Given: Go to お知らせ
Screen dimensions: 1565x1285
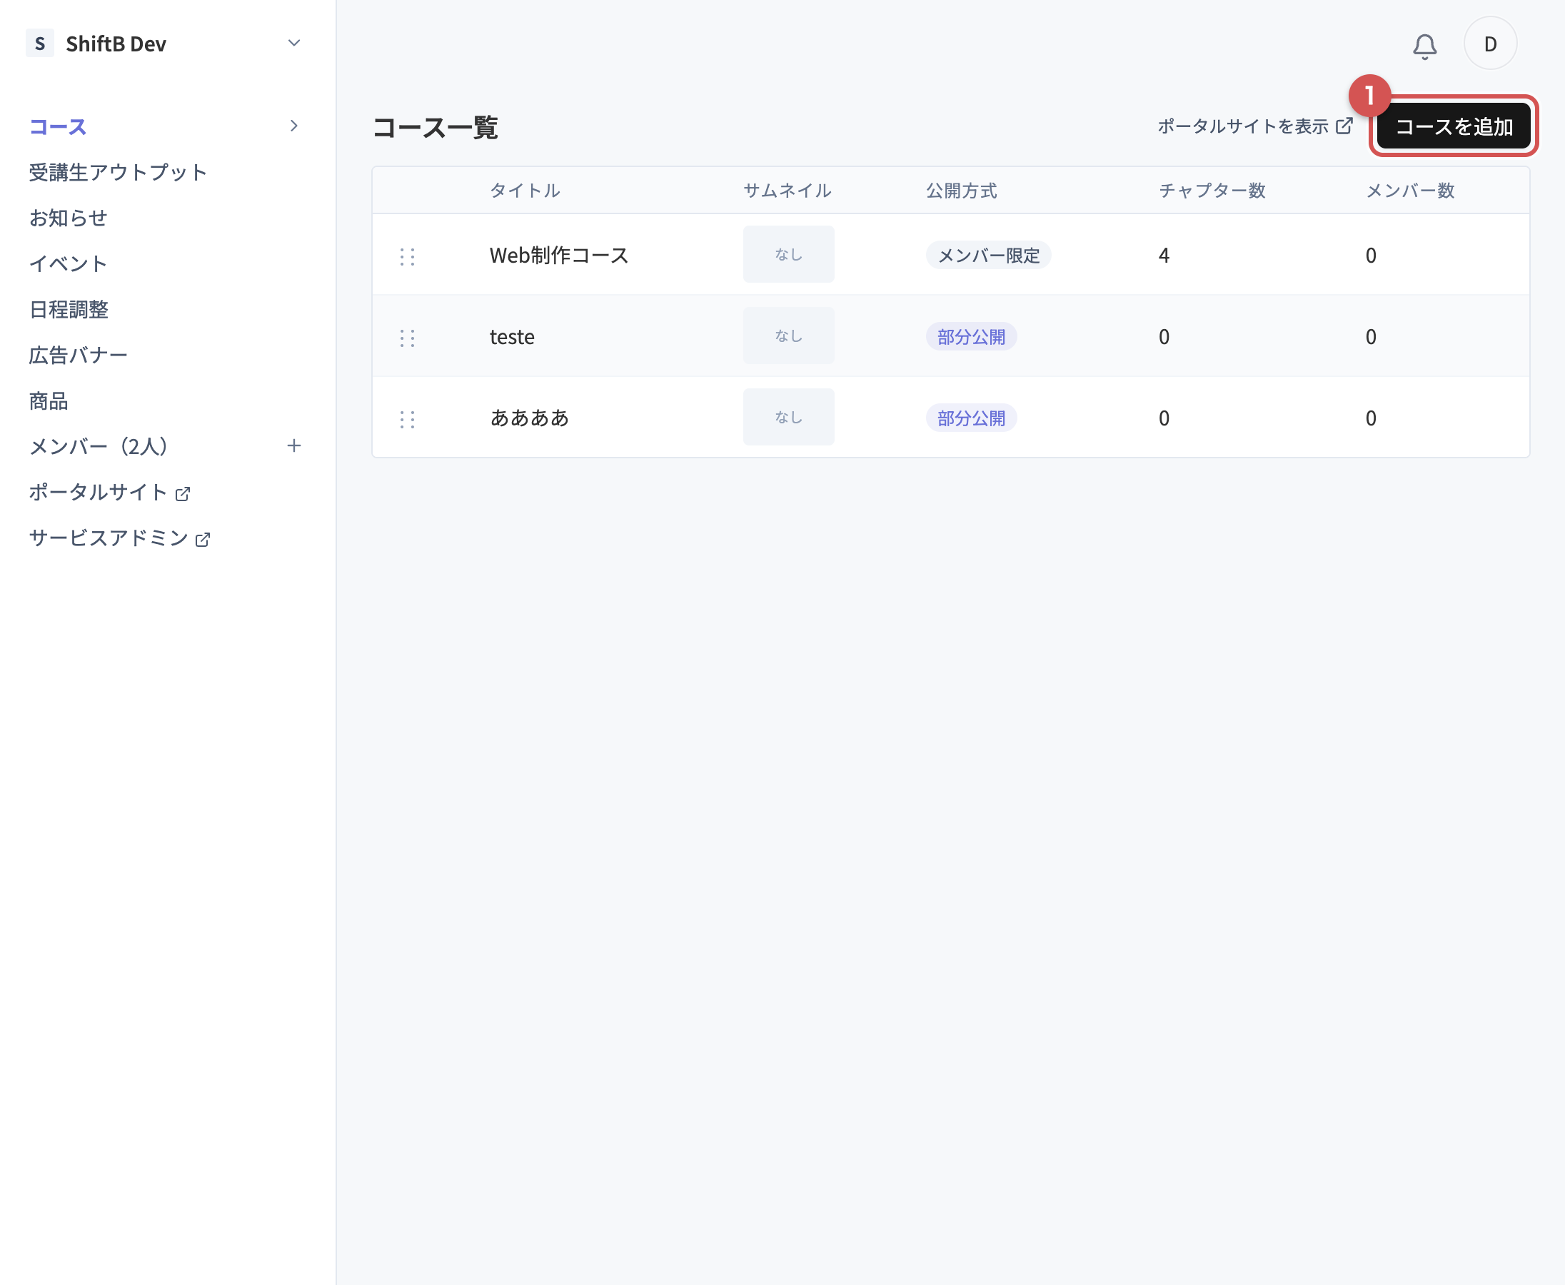Looking at the screenshot, I should [x=68, y=218].
